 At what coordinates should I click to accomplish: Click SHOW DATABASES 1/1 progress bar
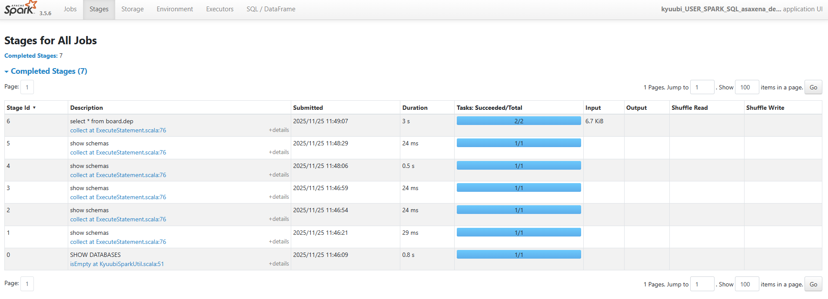tap(519, 254)
